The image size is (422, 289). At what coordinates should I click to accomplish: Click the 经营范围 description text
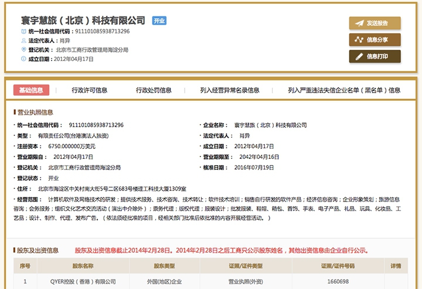207,209
